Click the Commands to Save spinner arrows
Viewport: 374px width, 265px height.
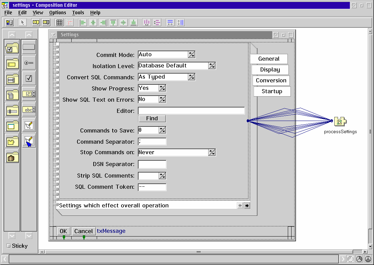(163, 130)
